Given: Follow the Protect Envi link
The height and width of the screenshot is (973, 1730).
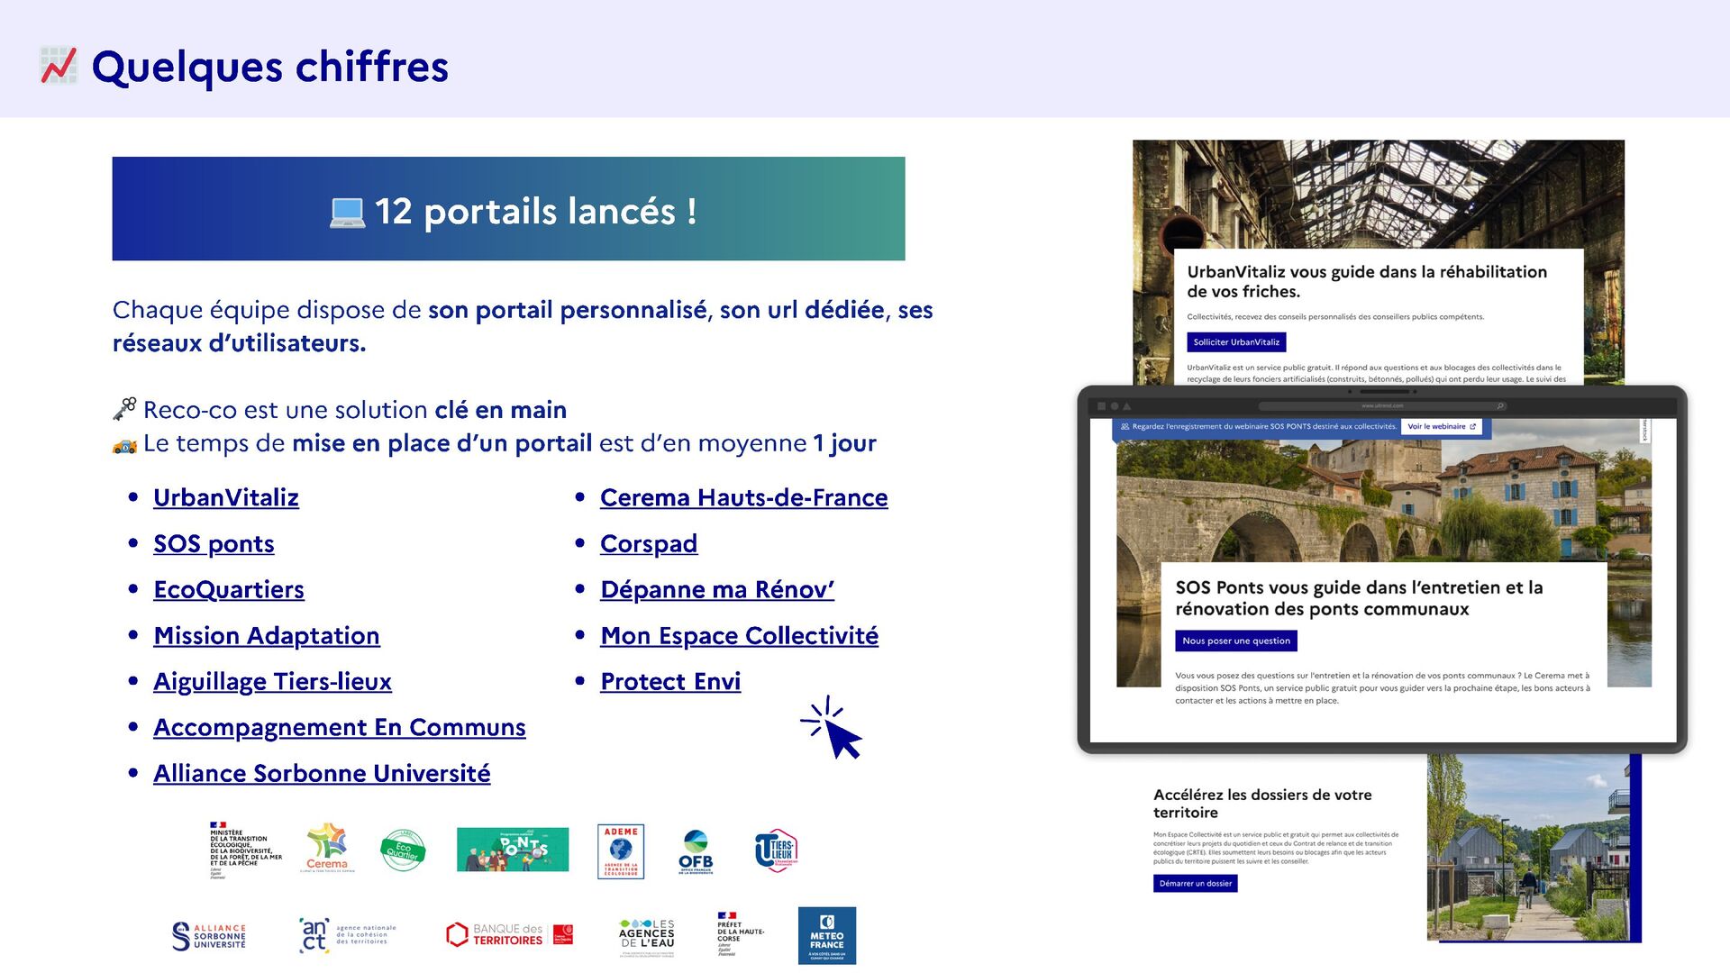Looking at the screenshot, I should pos(670,681).
